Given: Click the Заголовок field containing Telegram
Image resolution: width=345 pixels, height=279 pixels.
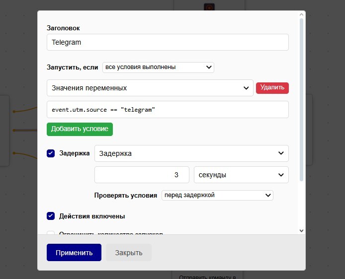Looking at the screenshot, I should point(168,42).
